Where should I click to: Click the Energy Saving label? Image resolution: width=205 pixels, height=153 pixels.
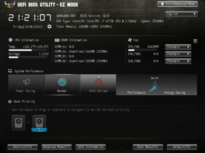pyautogui.click(x=175, y=93)
